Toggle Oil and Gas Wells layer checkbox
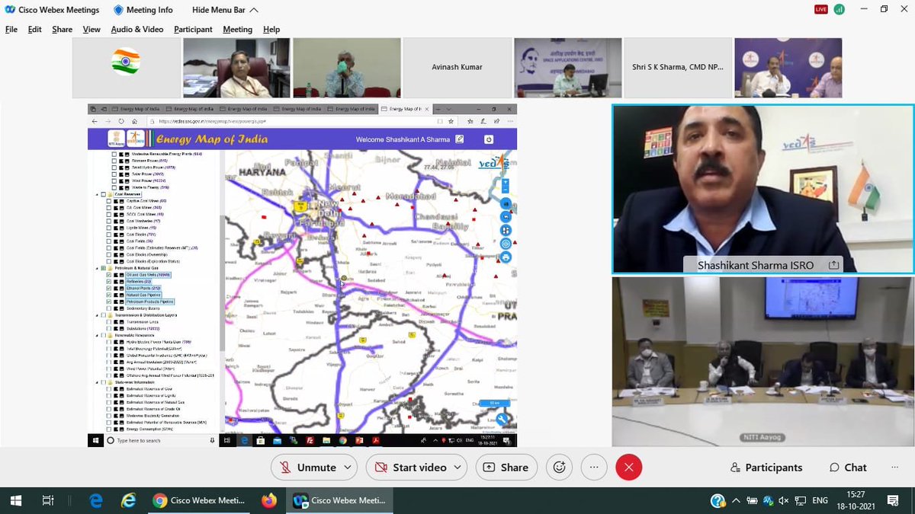Image resolution: width=915 pixels, height=514 pixels. 108,274
